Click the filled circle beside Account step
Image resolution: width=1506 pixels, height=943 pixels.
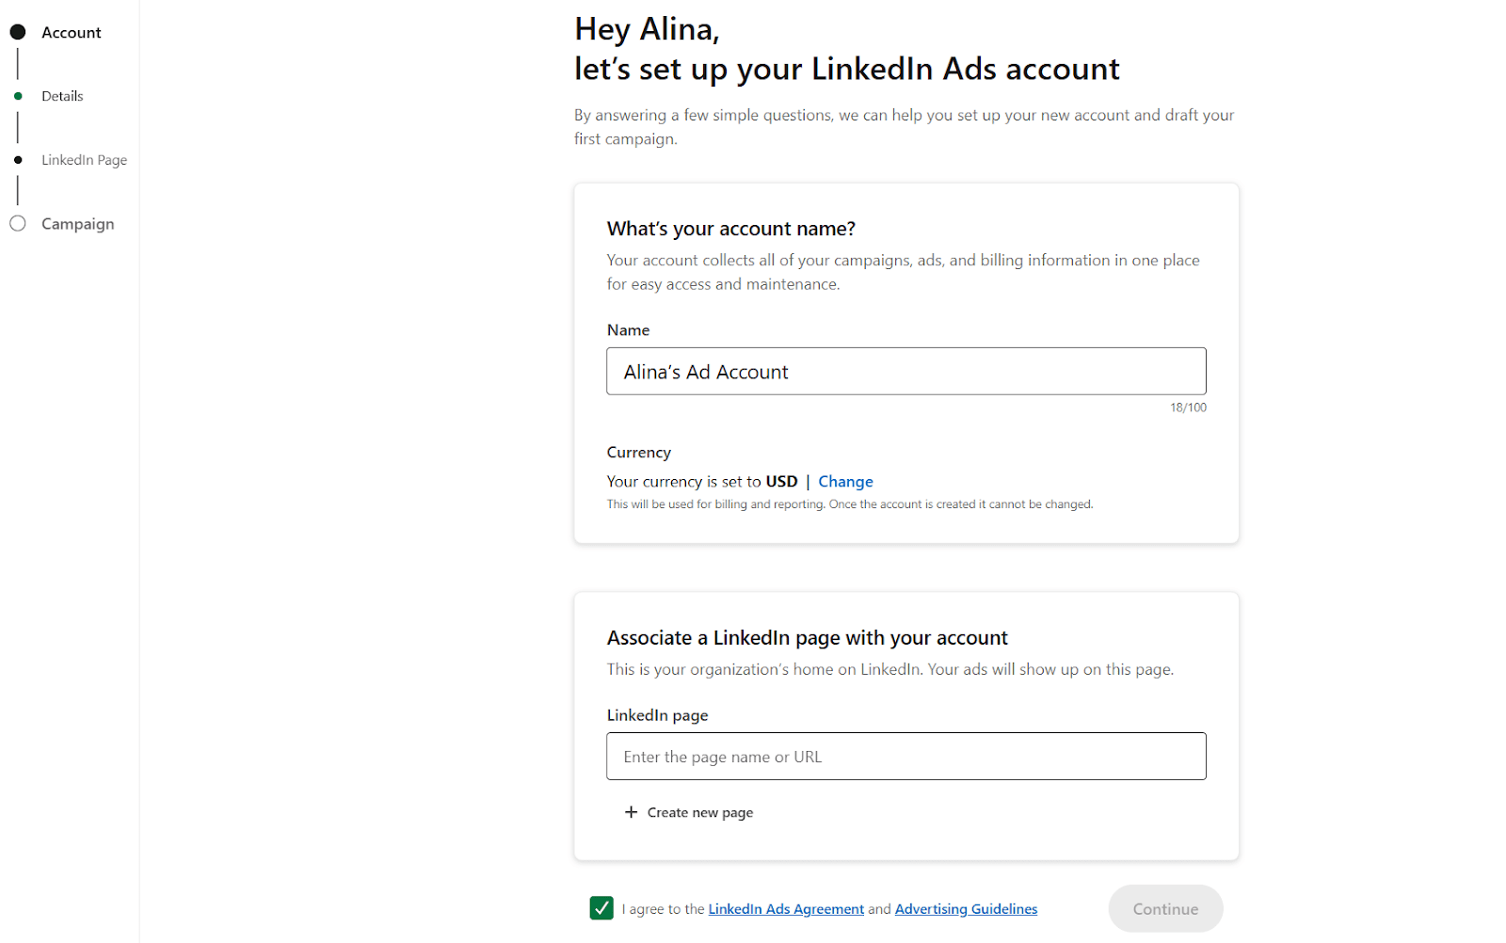[18, 32]
